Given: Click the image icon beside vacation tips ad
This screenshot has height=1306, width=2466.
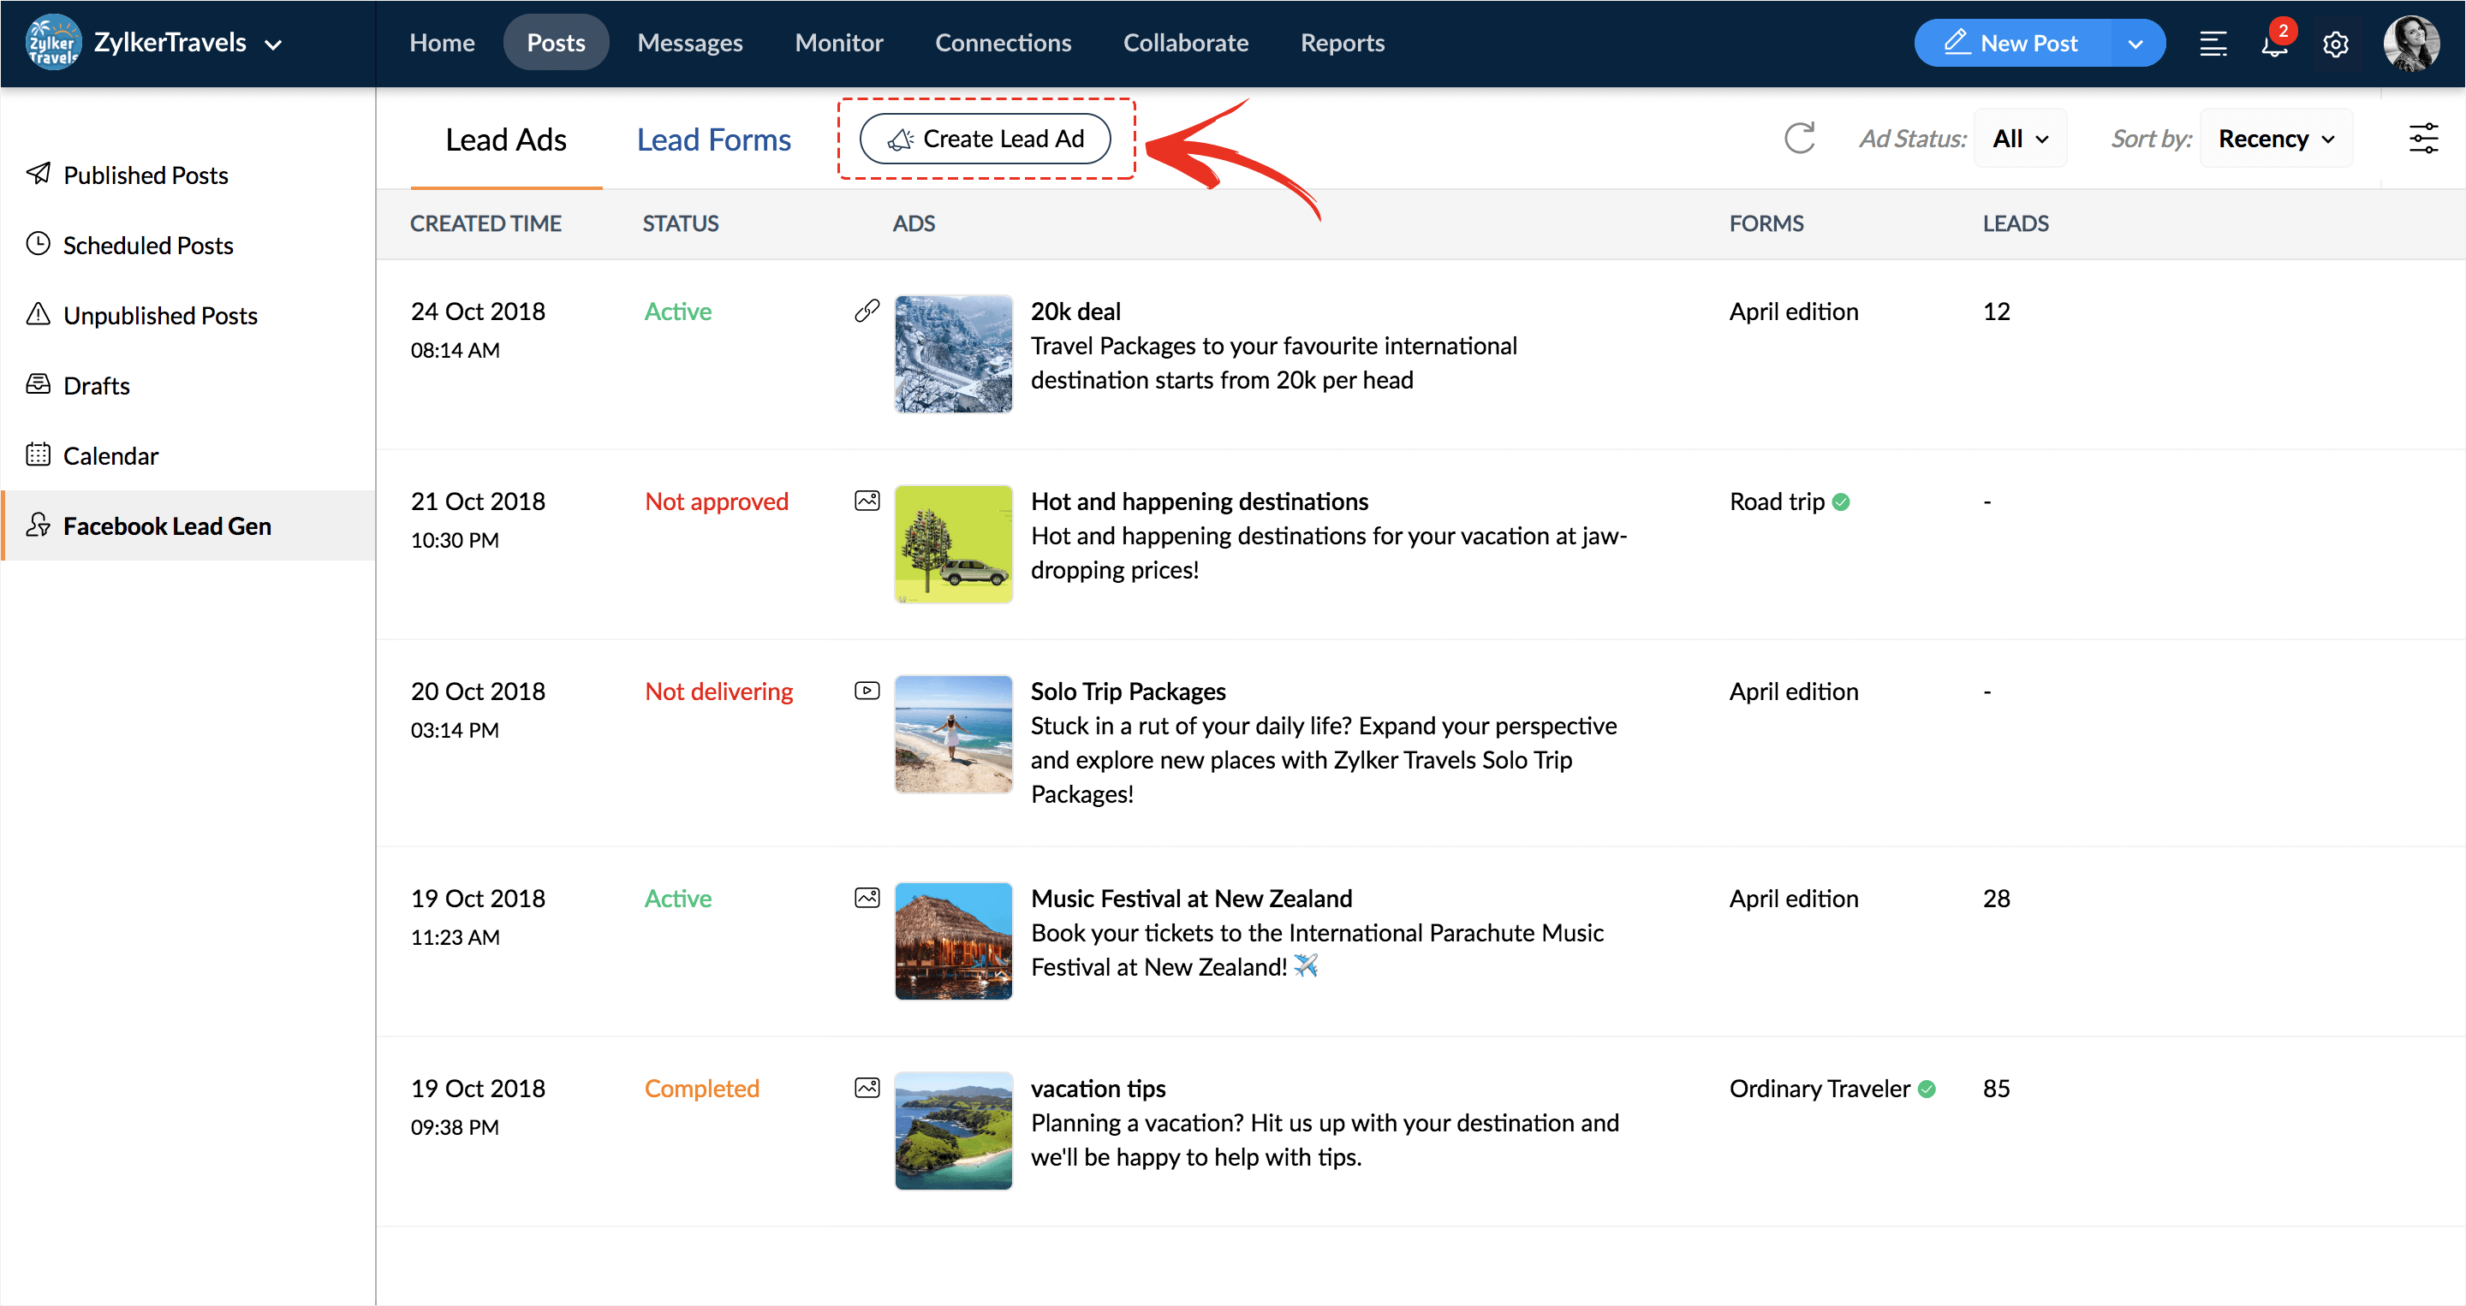Looking at the screenshot, I should pos(867,1088).
